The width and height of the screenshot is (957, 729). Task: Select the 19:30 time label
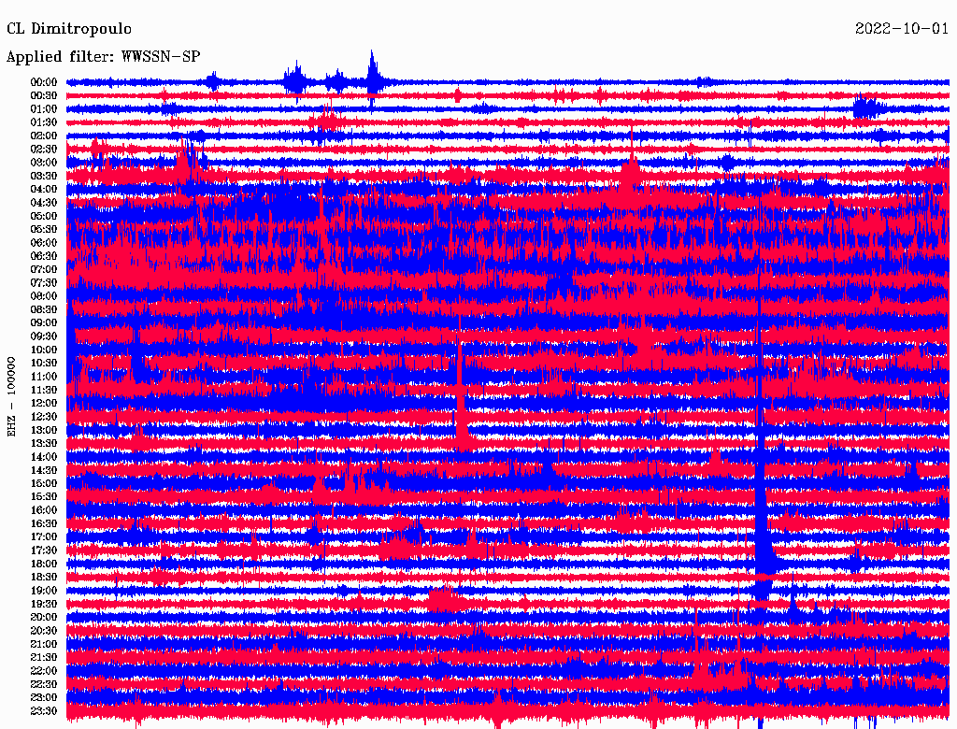click(x=44, y=604)
